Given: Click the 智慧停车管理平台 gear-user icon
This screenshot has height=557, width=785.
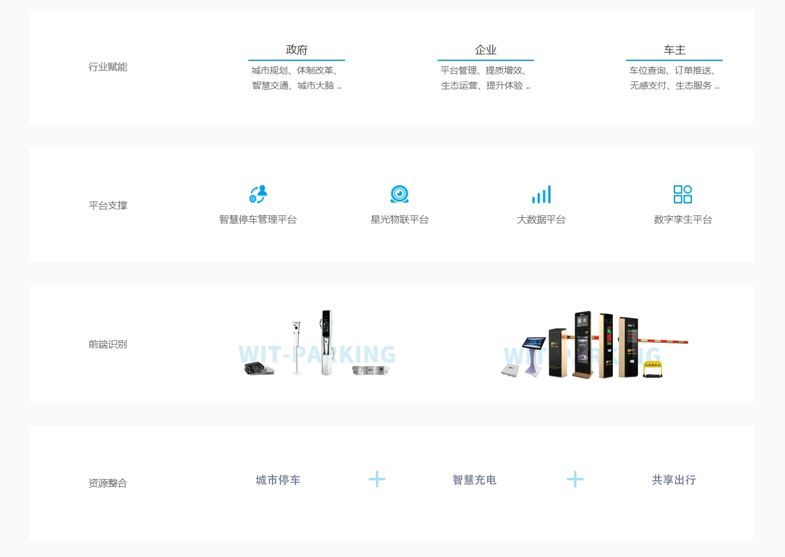Looking at the screenshot, I should [258, 194].
